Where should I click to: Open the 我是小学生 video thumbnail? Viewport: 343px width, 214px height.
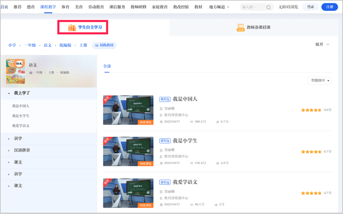[128, 151]
